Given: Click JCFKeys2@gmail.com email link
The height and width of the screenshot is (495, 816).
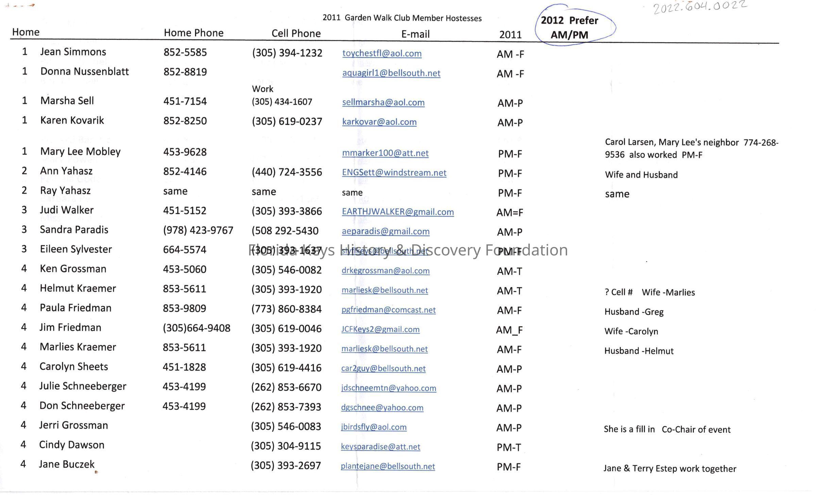Looking at the screenshot, I should (380, 329).
